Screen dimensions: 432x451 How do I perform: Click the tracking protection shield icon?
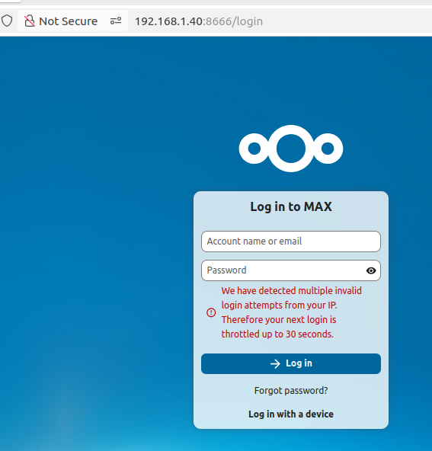click(x=7, y=21)
